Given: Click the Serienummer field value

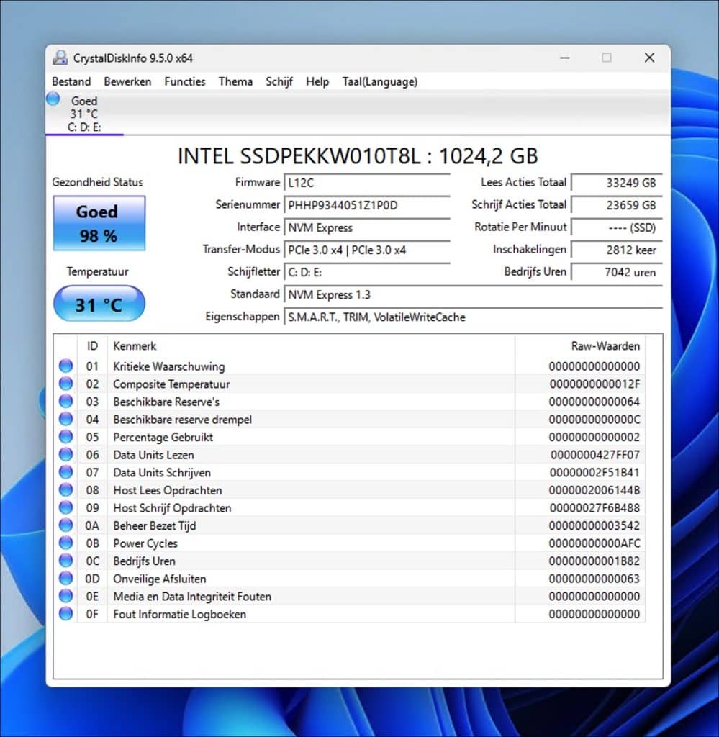Looking at the screenshot, I should [x=367, y=205].
